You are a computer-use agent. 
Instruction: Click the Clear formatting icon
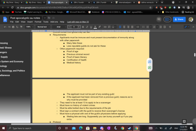170,27
